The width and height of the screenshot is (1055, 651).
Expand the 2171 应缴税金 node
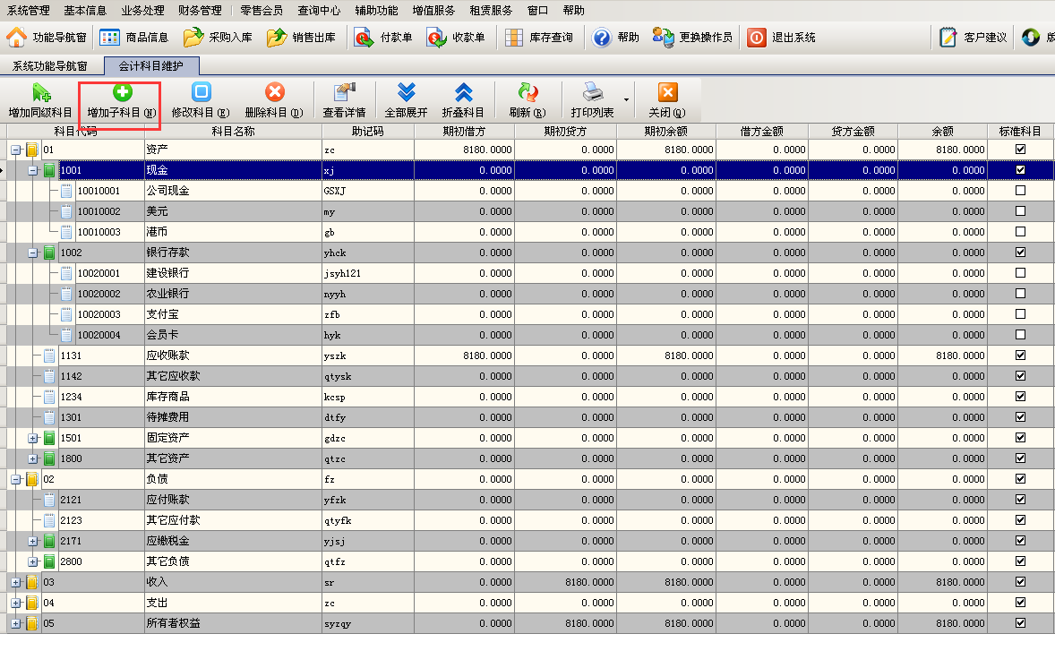[32, 542]
